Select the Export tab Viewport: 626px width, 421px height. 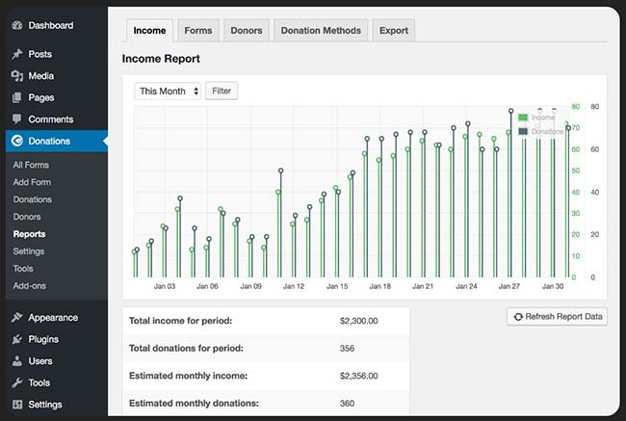click(393, 31)
